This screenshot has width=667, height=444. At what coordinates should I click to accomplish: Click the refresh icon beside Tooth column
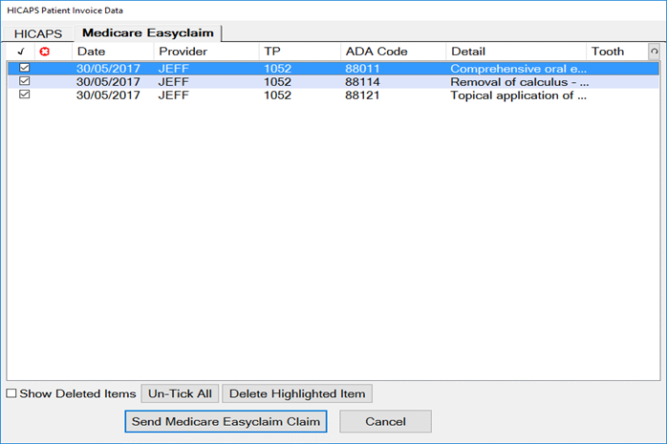pos(654,52)
